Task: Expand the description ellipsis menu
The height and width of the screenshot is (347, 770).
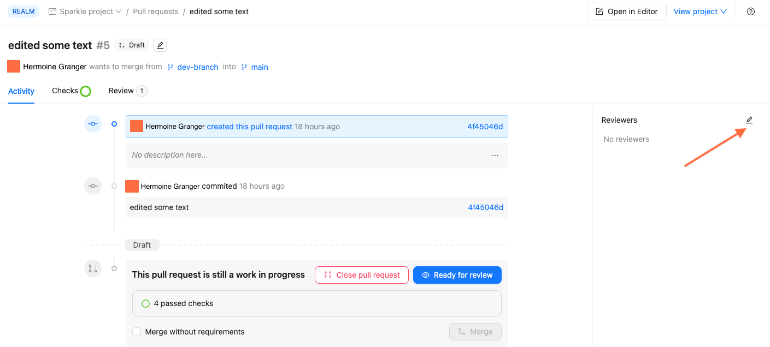Action: (x=495, y=155)
